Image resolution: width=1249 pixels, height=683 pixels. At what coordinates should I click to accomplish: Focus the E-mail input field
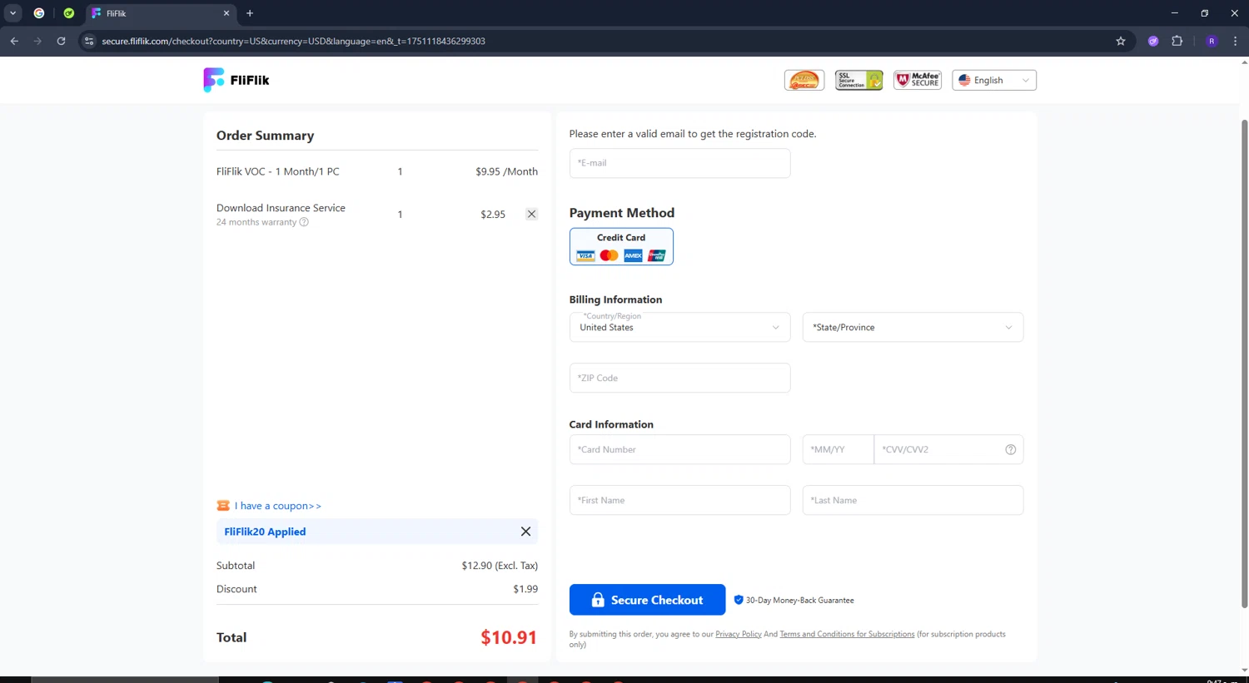point(679,163)
